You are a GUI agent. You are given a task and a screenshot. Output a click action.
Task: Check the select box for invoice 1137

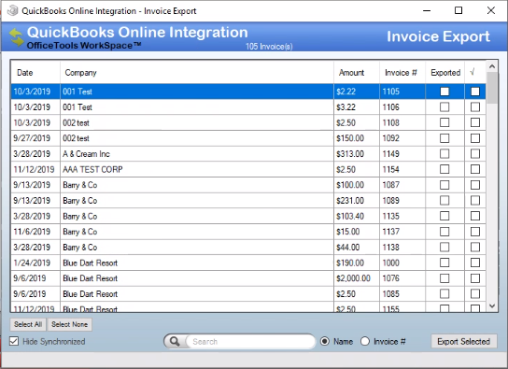pyautogui.click(x=475, y=232)
